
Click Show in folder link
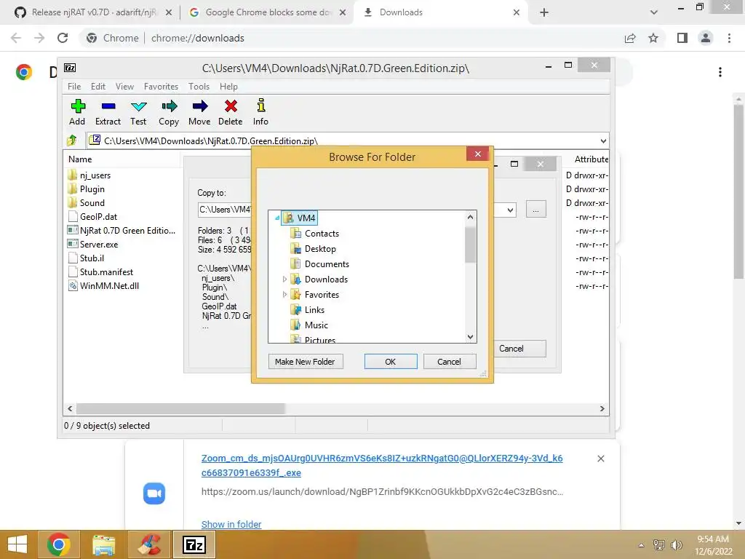coord(231,524)
